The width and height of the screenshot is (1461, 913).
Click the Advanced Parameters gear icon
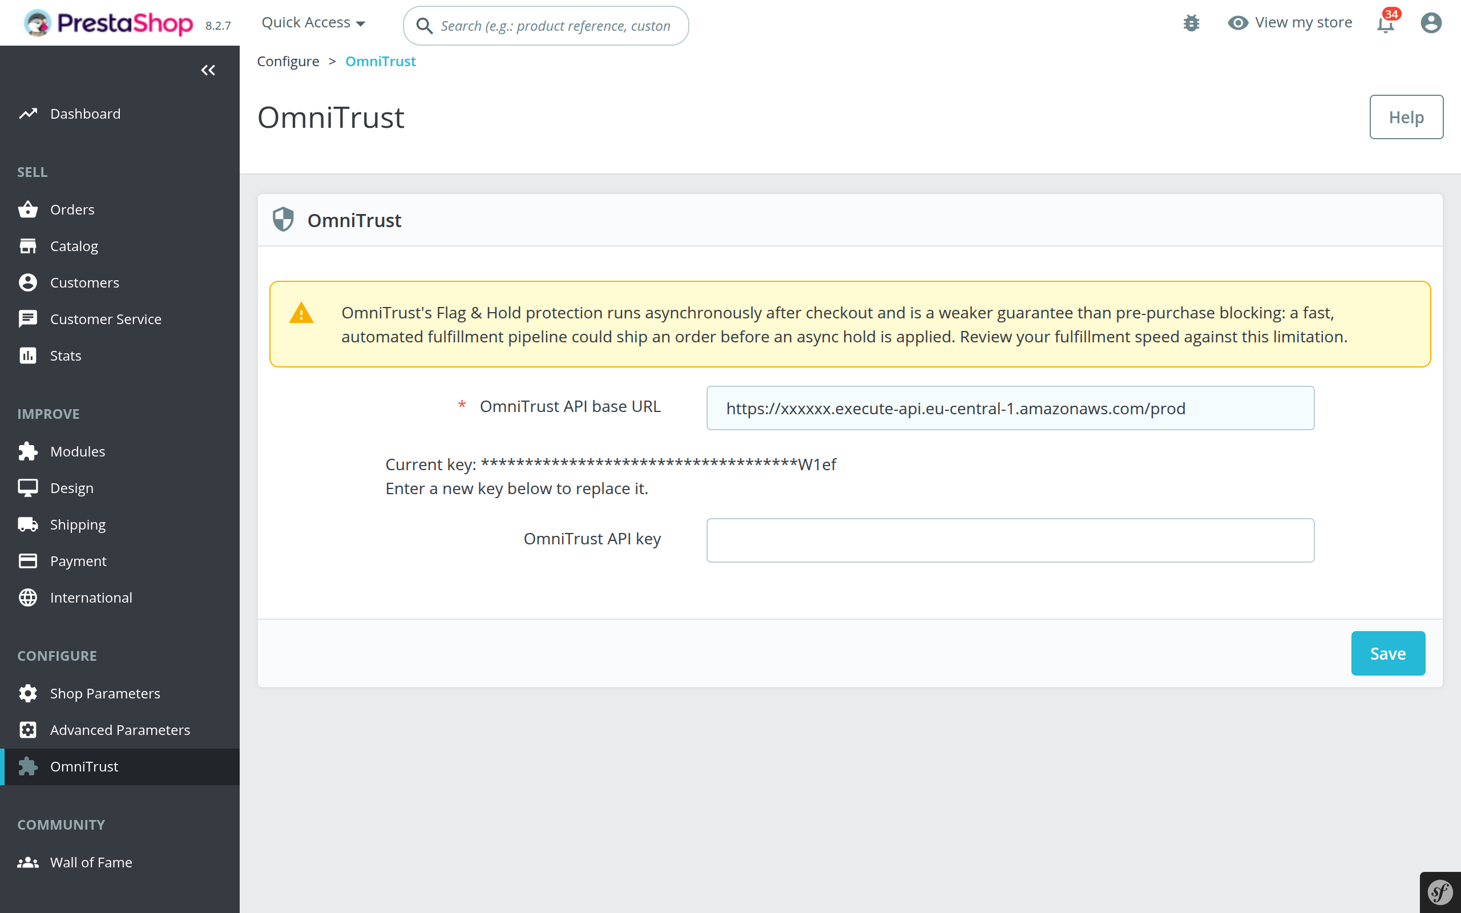click(28, 729)
